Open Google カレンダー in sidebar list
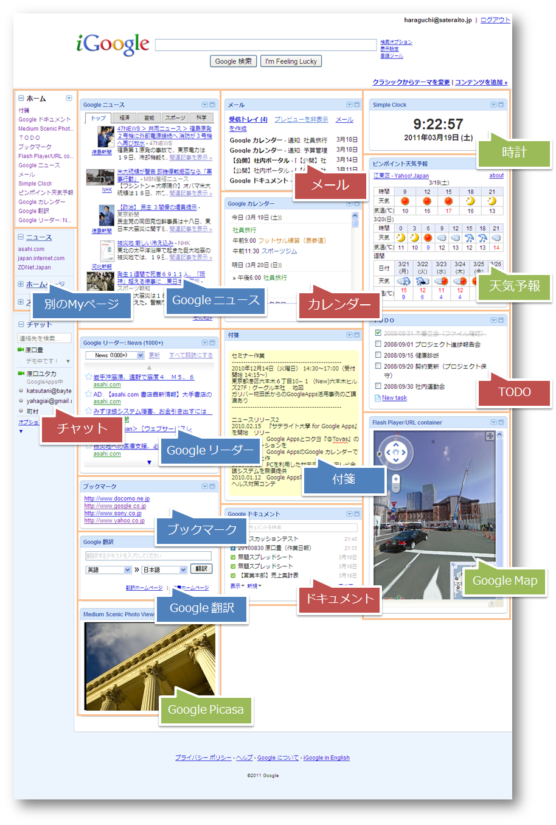 (x=41, y=202)
